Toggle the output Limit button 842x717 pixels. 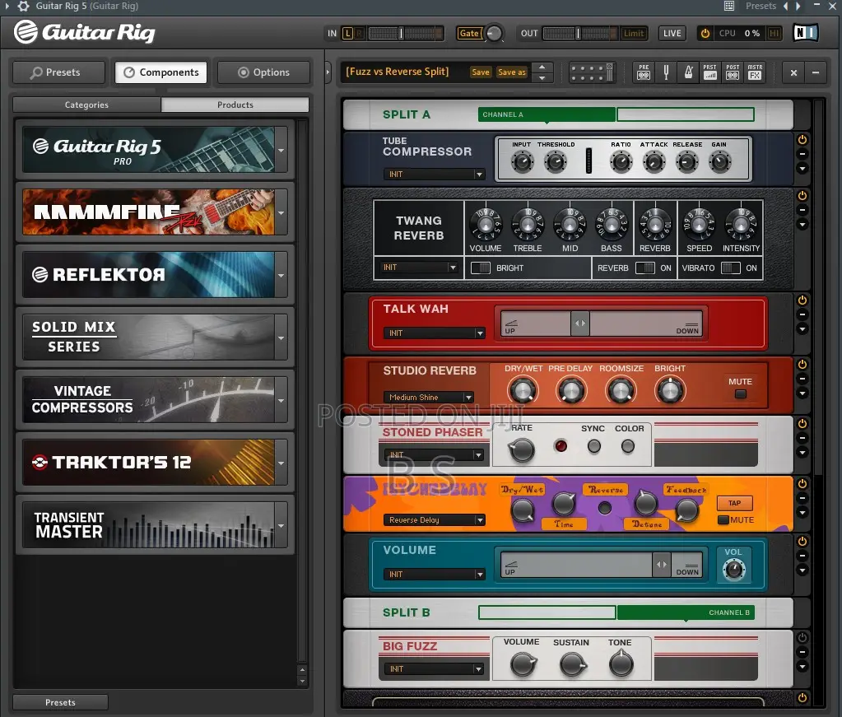(x=634, y=33)
